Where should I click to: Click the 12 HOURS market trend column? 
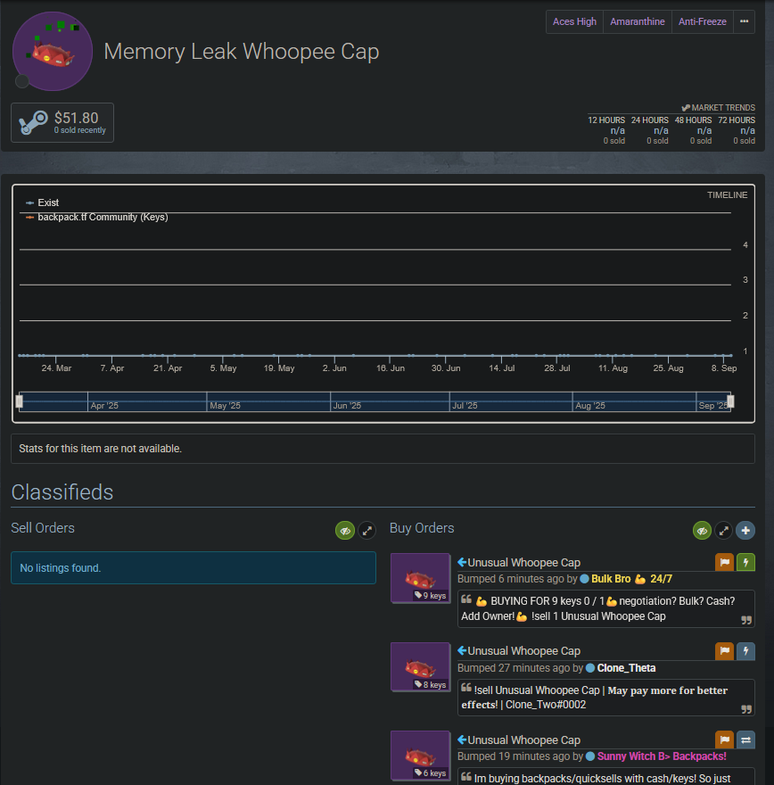tap(606, 130)
